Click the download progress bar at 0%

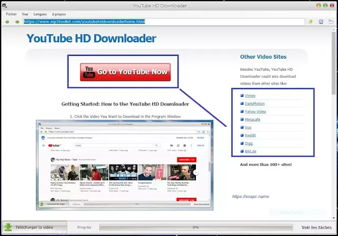pos(196,227)
